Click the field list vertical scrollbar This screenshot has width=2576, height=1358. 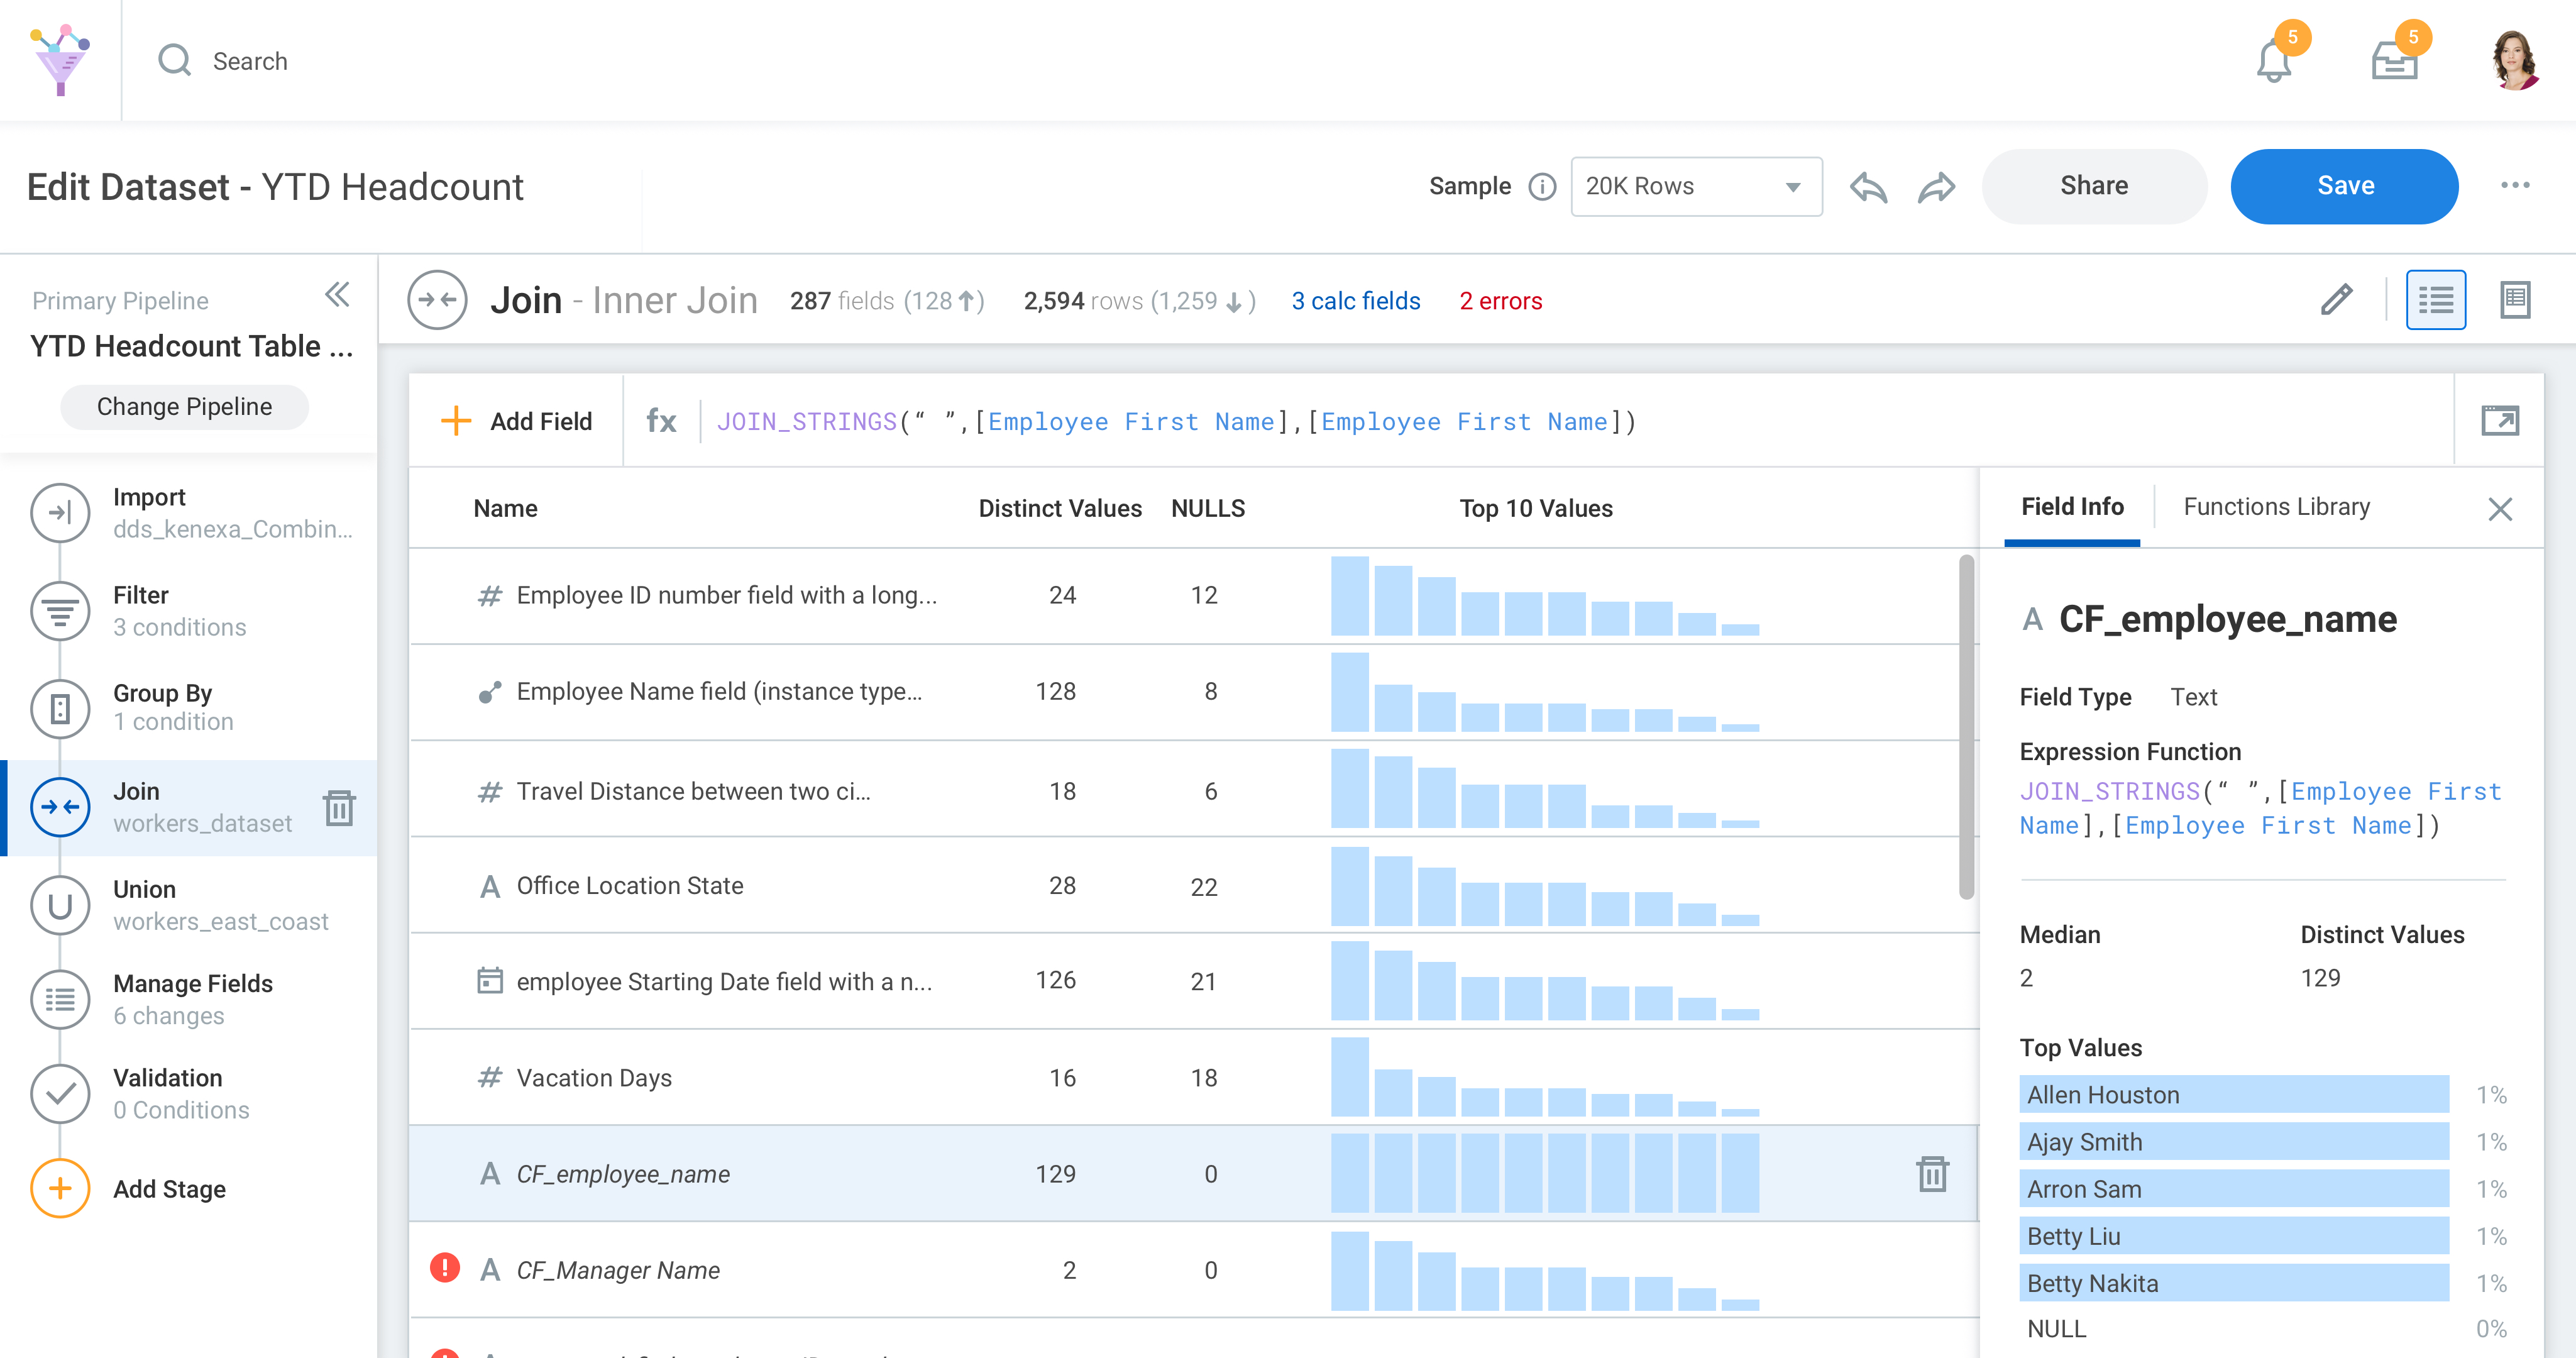(x=1966, y=727)
